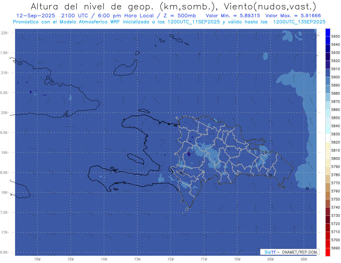341x263 pixels.
Task: Click the bright blue swatch above 5950
Action: [x=328, y=32]
